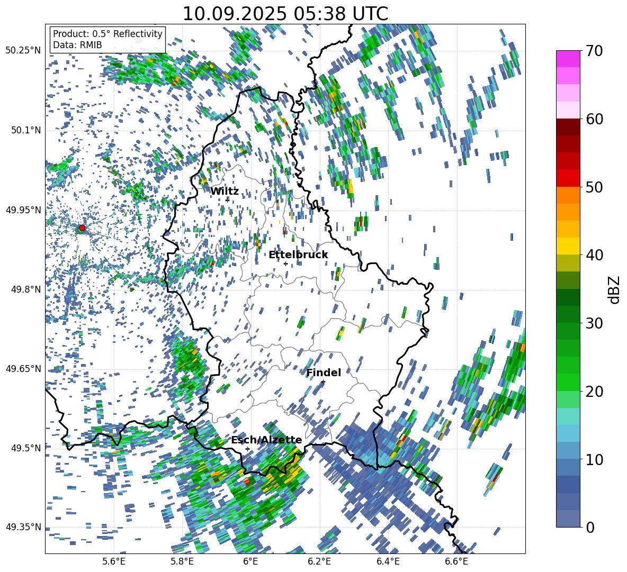This screenshot has height=572, width=627.
Task: Click the colorbar tick label 20
Action: [594, 391]
